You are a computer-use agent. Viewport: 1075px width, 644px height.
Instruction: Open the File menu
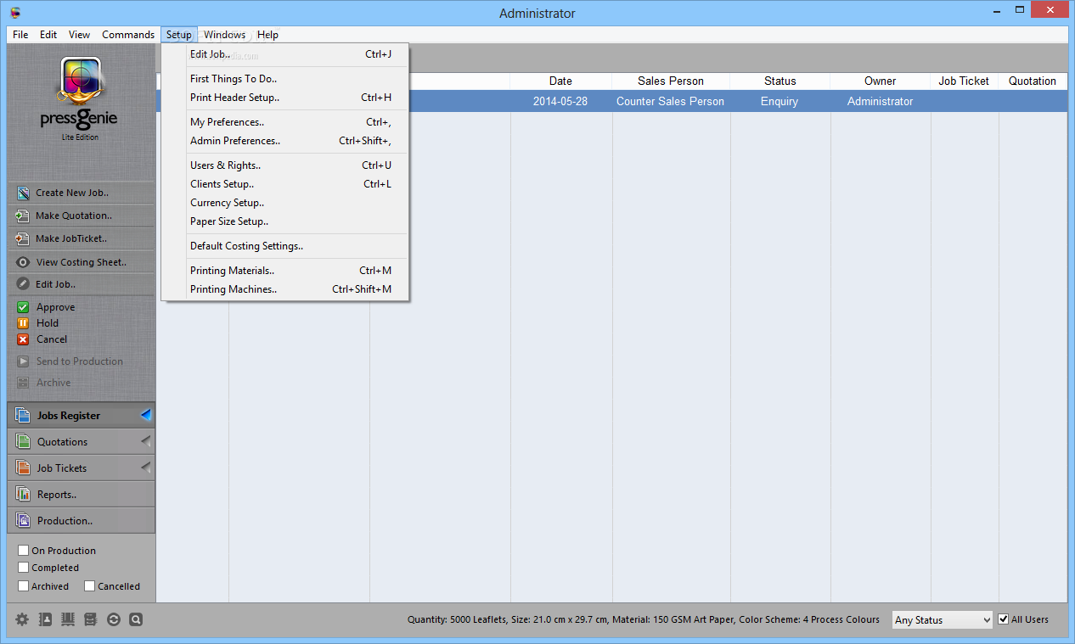20,35
